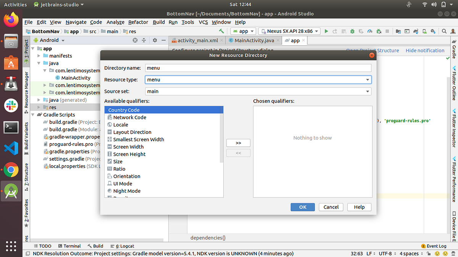Viewport: 458px width, 257px height.
Task: Open the Terminal tab at bottom
Action: point(69,246)
